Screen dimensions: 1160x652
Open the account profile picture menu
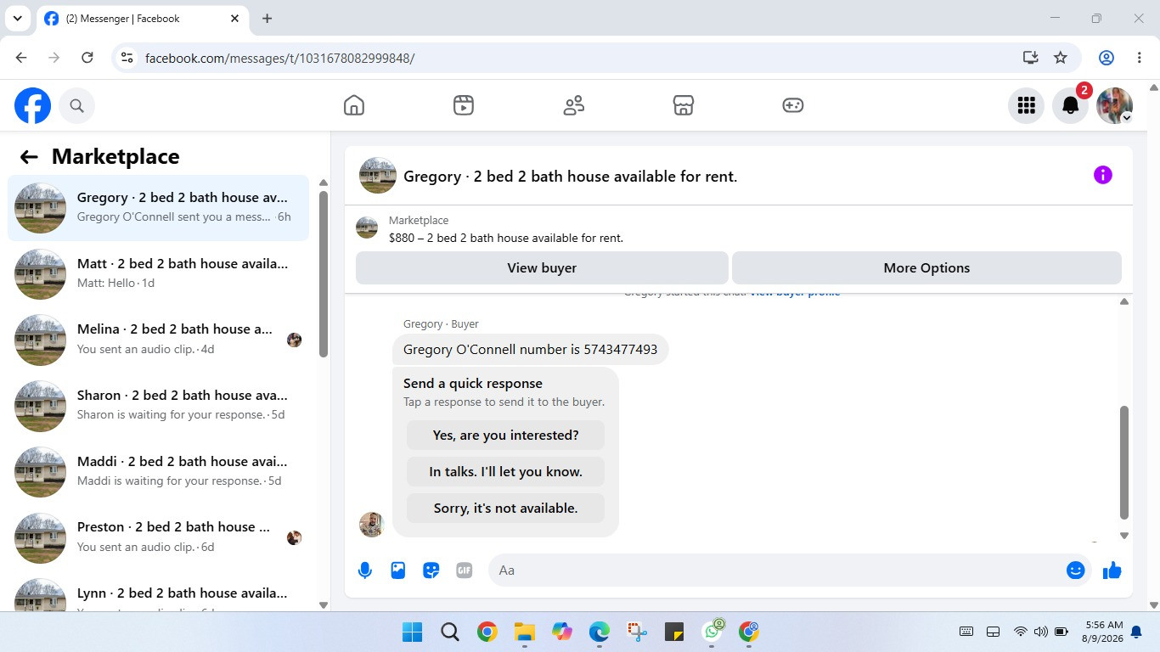[x=1115, y=106]
